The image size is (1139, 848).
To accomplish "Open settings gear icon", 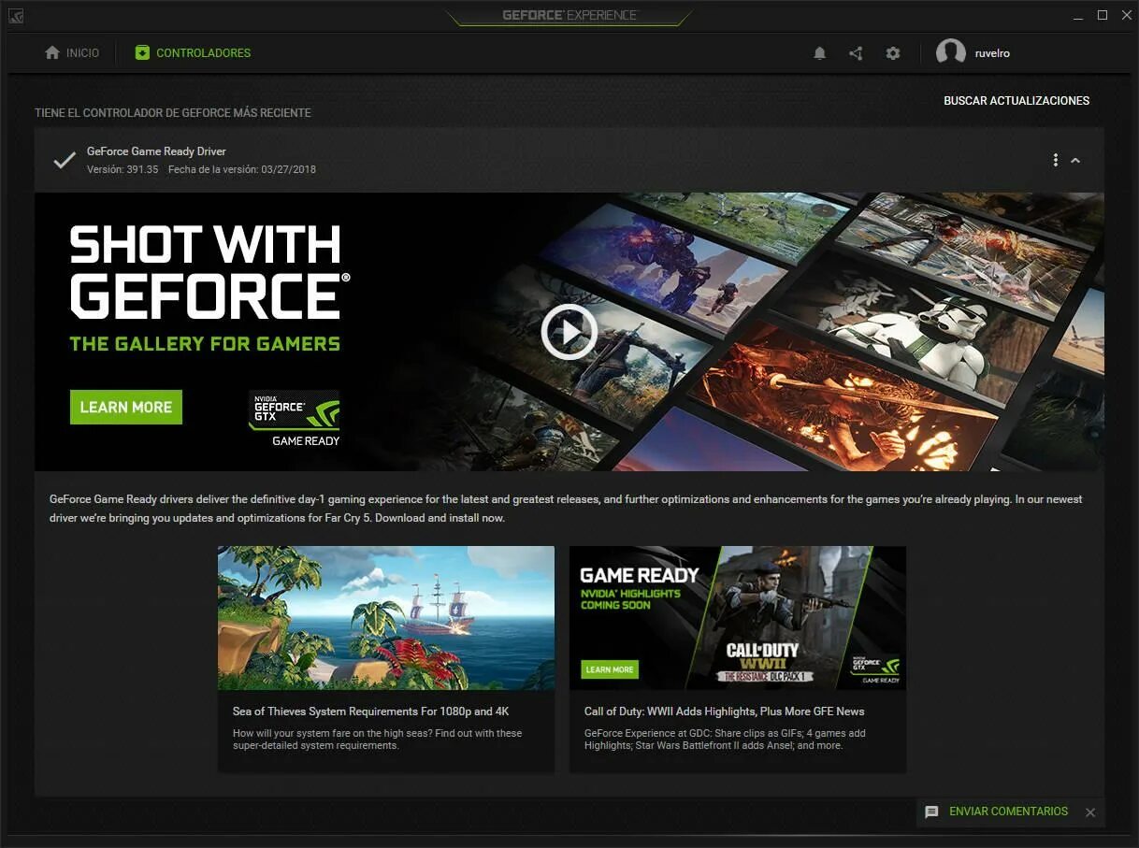I will [893, 53].
